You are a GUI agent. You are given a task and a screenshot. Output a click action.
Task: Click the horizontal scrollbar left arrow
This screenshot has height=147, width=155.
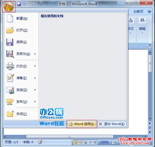point(5,137)
